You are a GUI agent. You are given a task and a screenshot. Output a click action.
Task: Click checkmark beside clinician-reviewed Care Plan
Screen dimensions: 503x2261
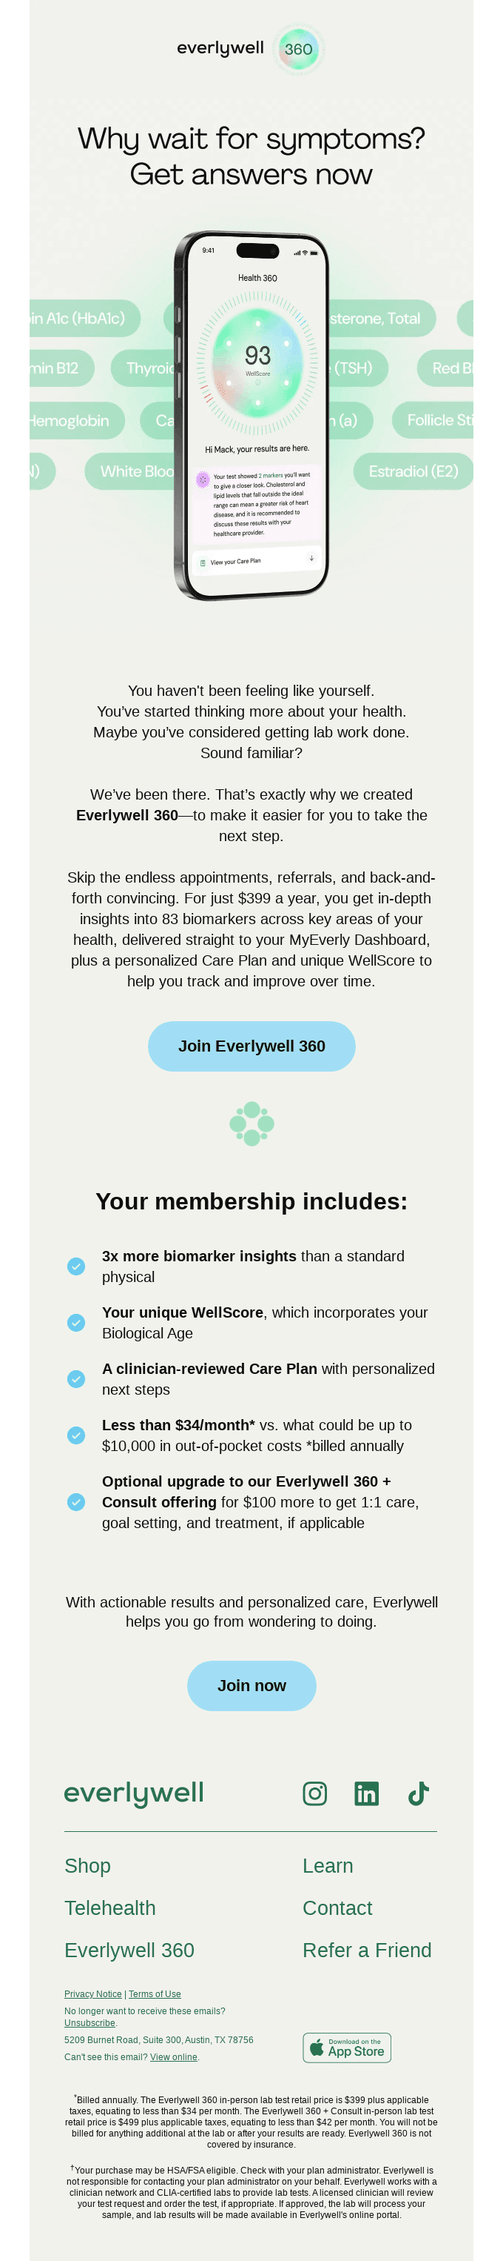[x=76, y=1379]
